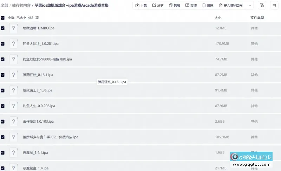Viewport: 281px width, 171px height.
Task: Uncheck the 蛋仔派对1.0.103.ipa checkbox
Action: pyautogui.click(x=3, y=122)
